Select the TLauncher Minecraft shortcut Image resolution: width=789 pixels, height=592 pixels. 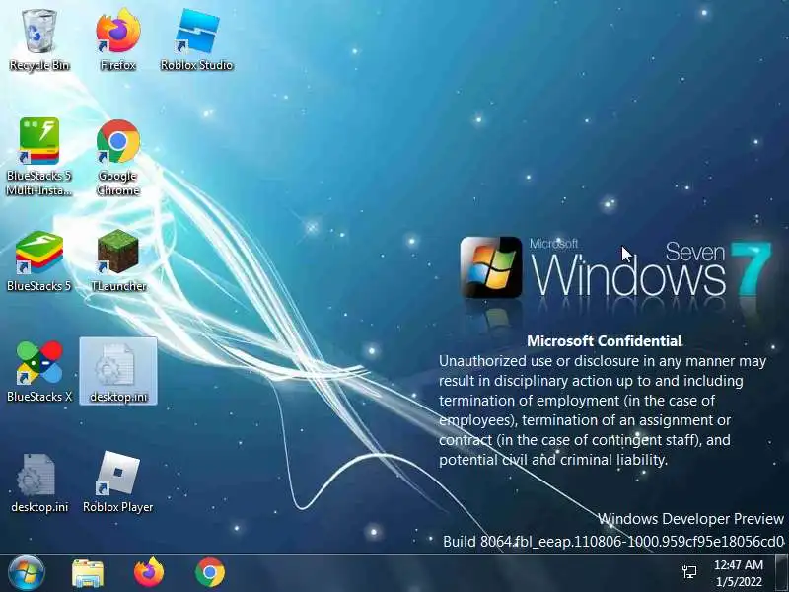tap(118, 261)
